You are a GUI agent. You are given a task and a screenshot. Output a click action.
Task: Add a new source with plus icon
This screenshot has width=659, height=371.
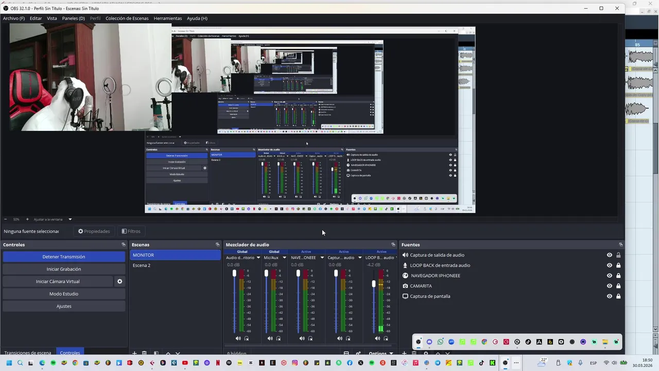pyautogui.click(x=404, y=353)
